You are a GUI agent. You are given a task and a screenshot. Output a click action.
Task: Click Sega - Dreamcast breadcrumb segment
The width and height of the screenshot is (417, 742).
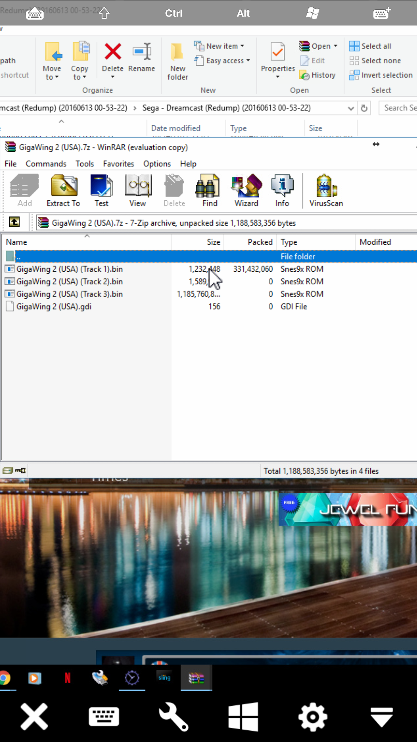227,108
